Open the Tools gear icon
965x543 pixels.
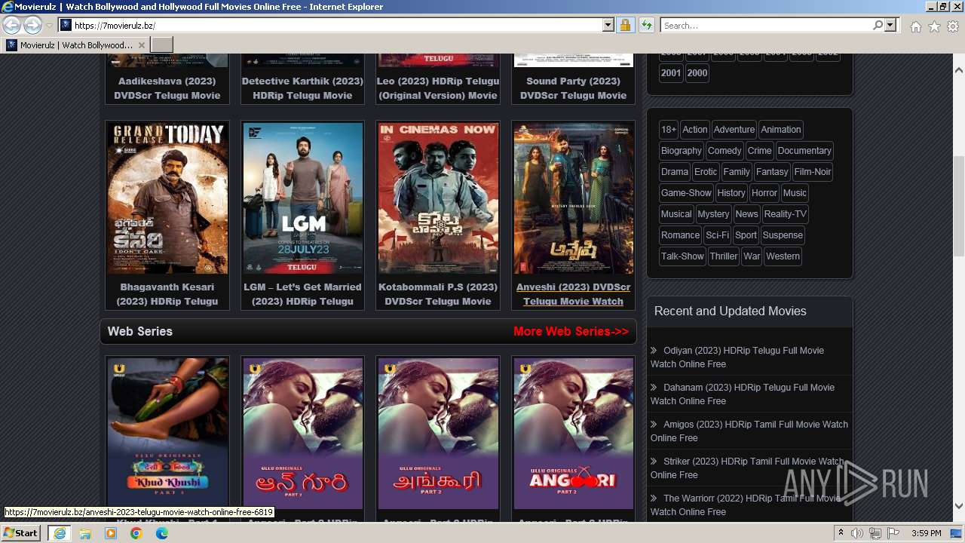(953, 26)
